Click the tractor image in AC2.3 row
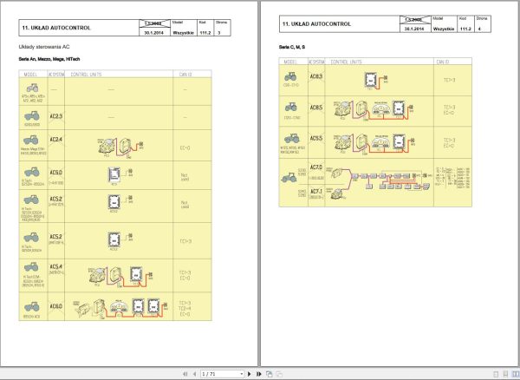This screenshot has height=380, width=520. 32,116
